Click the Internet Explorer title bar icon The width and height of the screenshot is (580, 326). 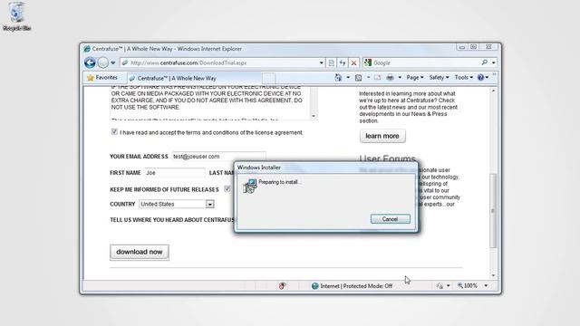[x=87, y=49]
